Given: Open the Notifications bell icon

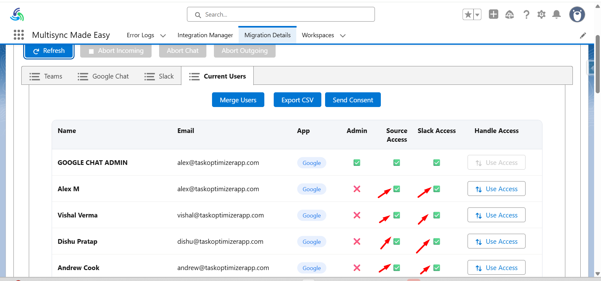Looking at the screenshot, I should pos(557,14).
